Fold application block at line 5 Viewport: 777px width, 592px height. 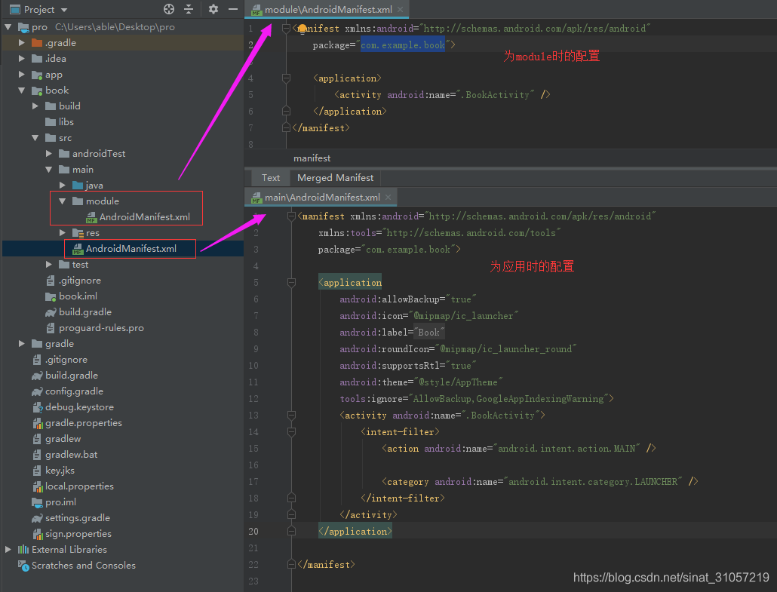(291, 282)
